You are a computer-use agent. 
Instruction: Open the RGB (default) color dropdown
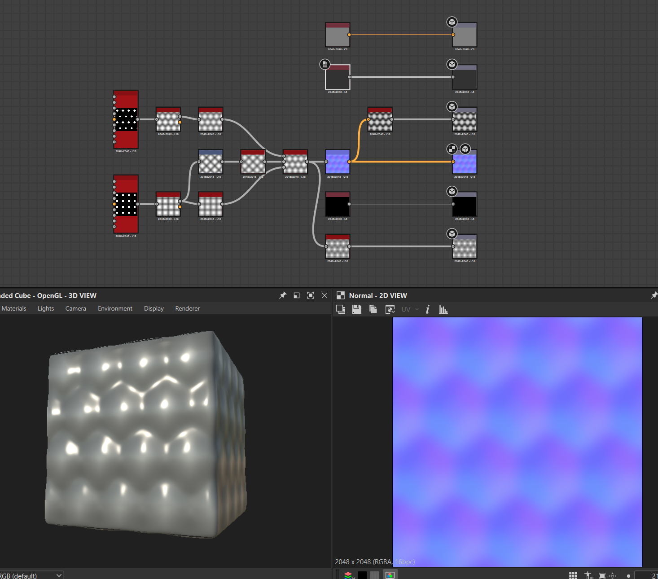[31, 575]
